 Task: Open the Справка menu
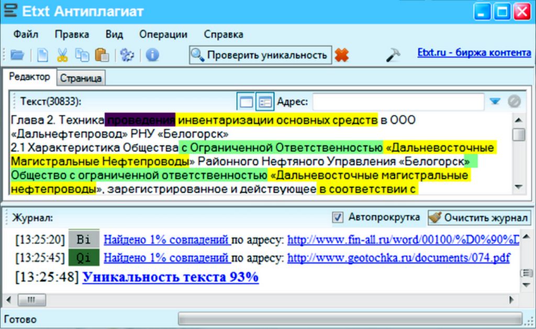[224, 34]
